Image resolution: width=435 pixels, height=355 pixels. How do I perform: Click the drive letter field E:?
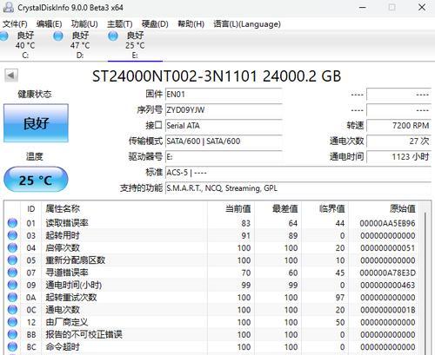224,157
